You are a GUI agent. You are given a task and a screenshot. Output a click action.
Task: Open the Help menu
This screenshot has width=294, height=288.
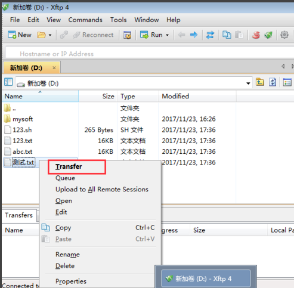coord(174,20)
